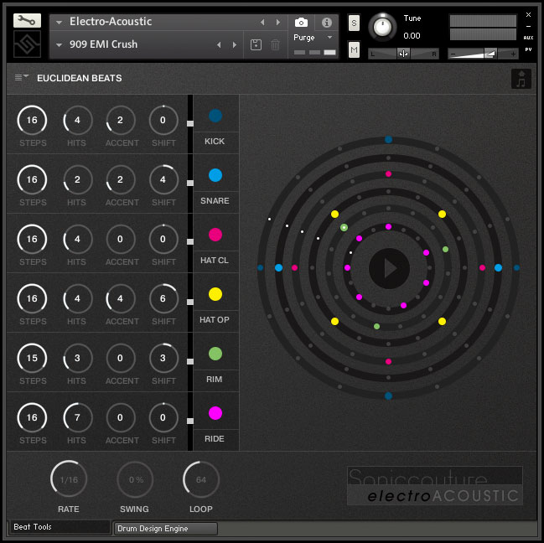Viewport: 544px width, 543px height.
Task: Click the RATE knob showing 1/16
Action: (69, 478)
